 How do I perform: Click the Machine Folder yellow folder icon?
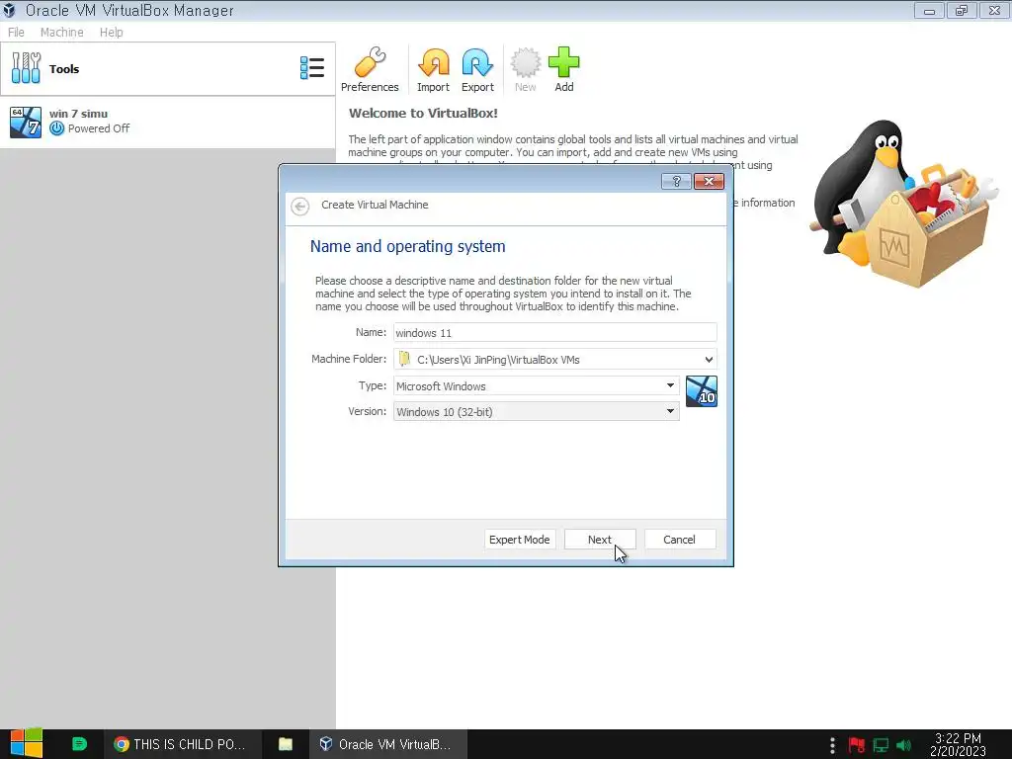404,359
